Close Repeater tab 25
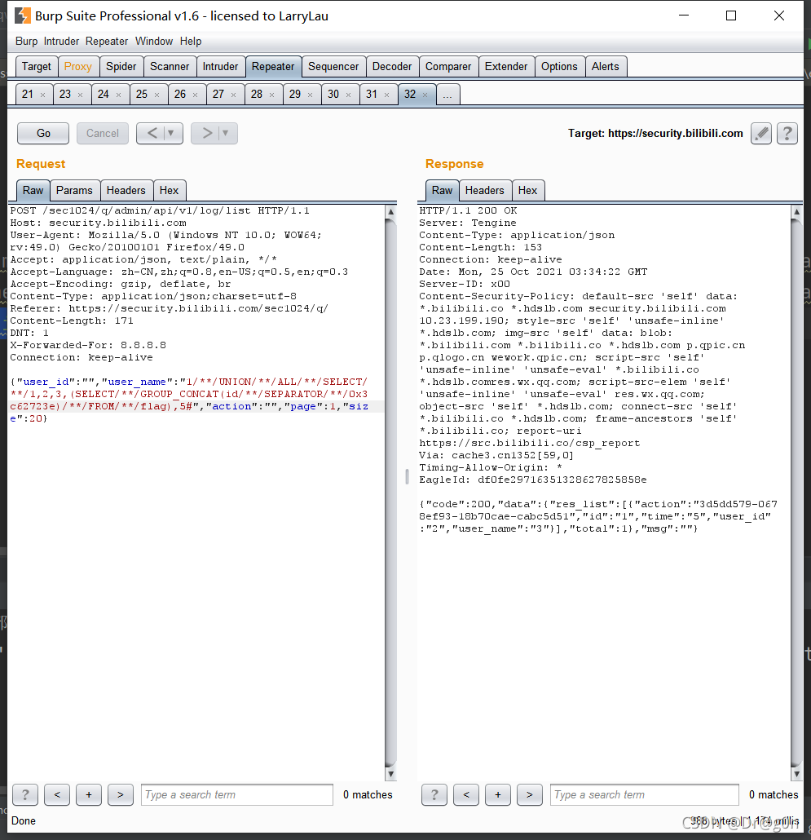Screen dimensions: 811x840 click(156, 95)
